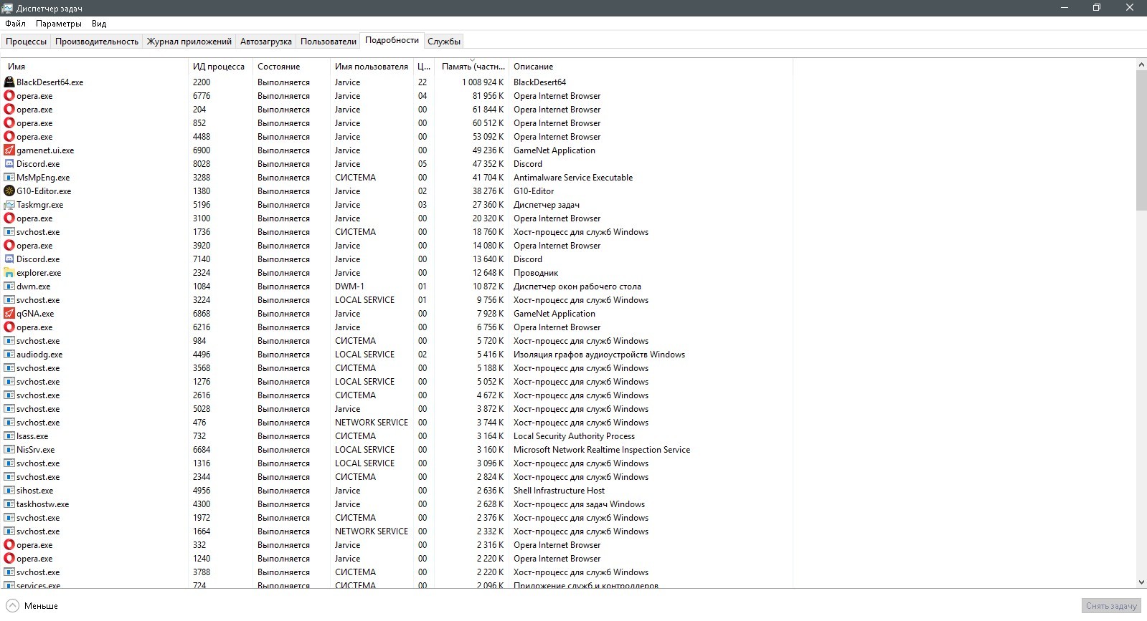Select the Диспетчер окон рабочего стола description

[577, 287]
